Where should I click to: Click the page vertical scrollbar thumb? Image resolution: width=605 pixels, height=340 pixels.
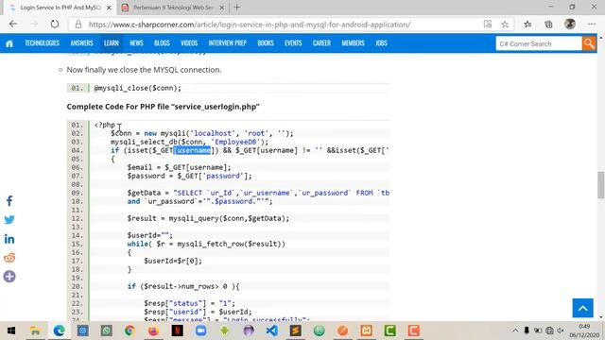(x=601, y=185)
